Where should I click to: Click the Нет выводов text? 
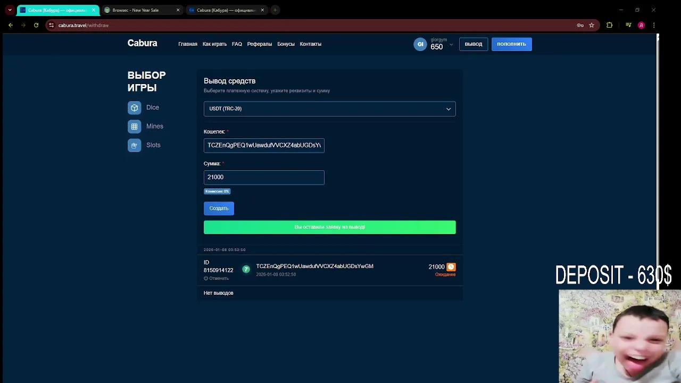point(218,293)
